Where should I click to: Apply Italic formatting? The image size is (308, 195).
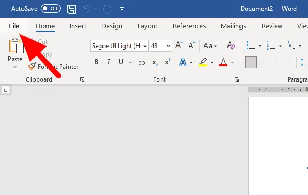tap(109, 62)
